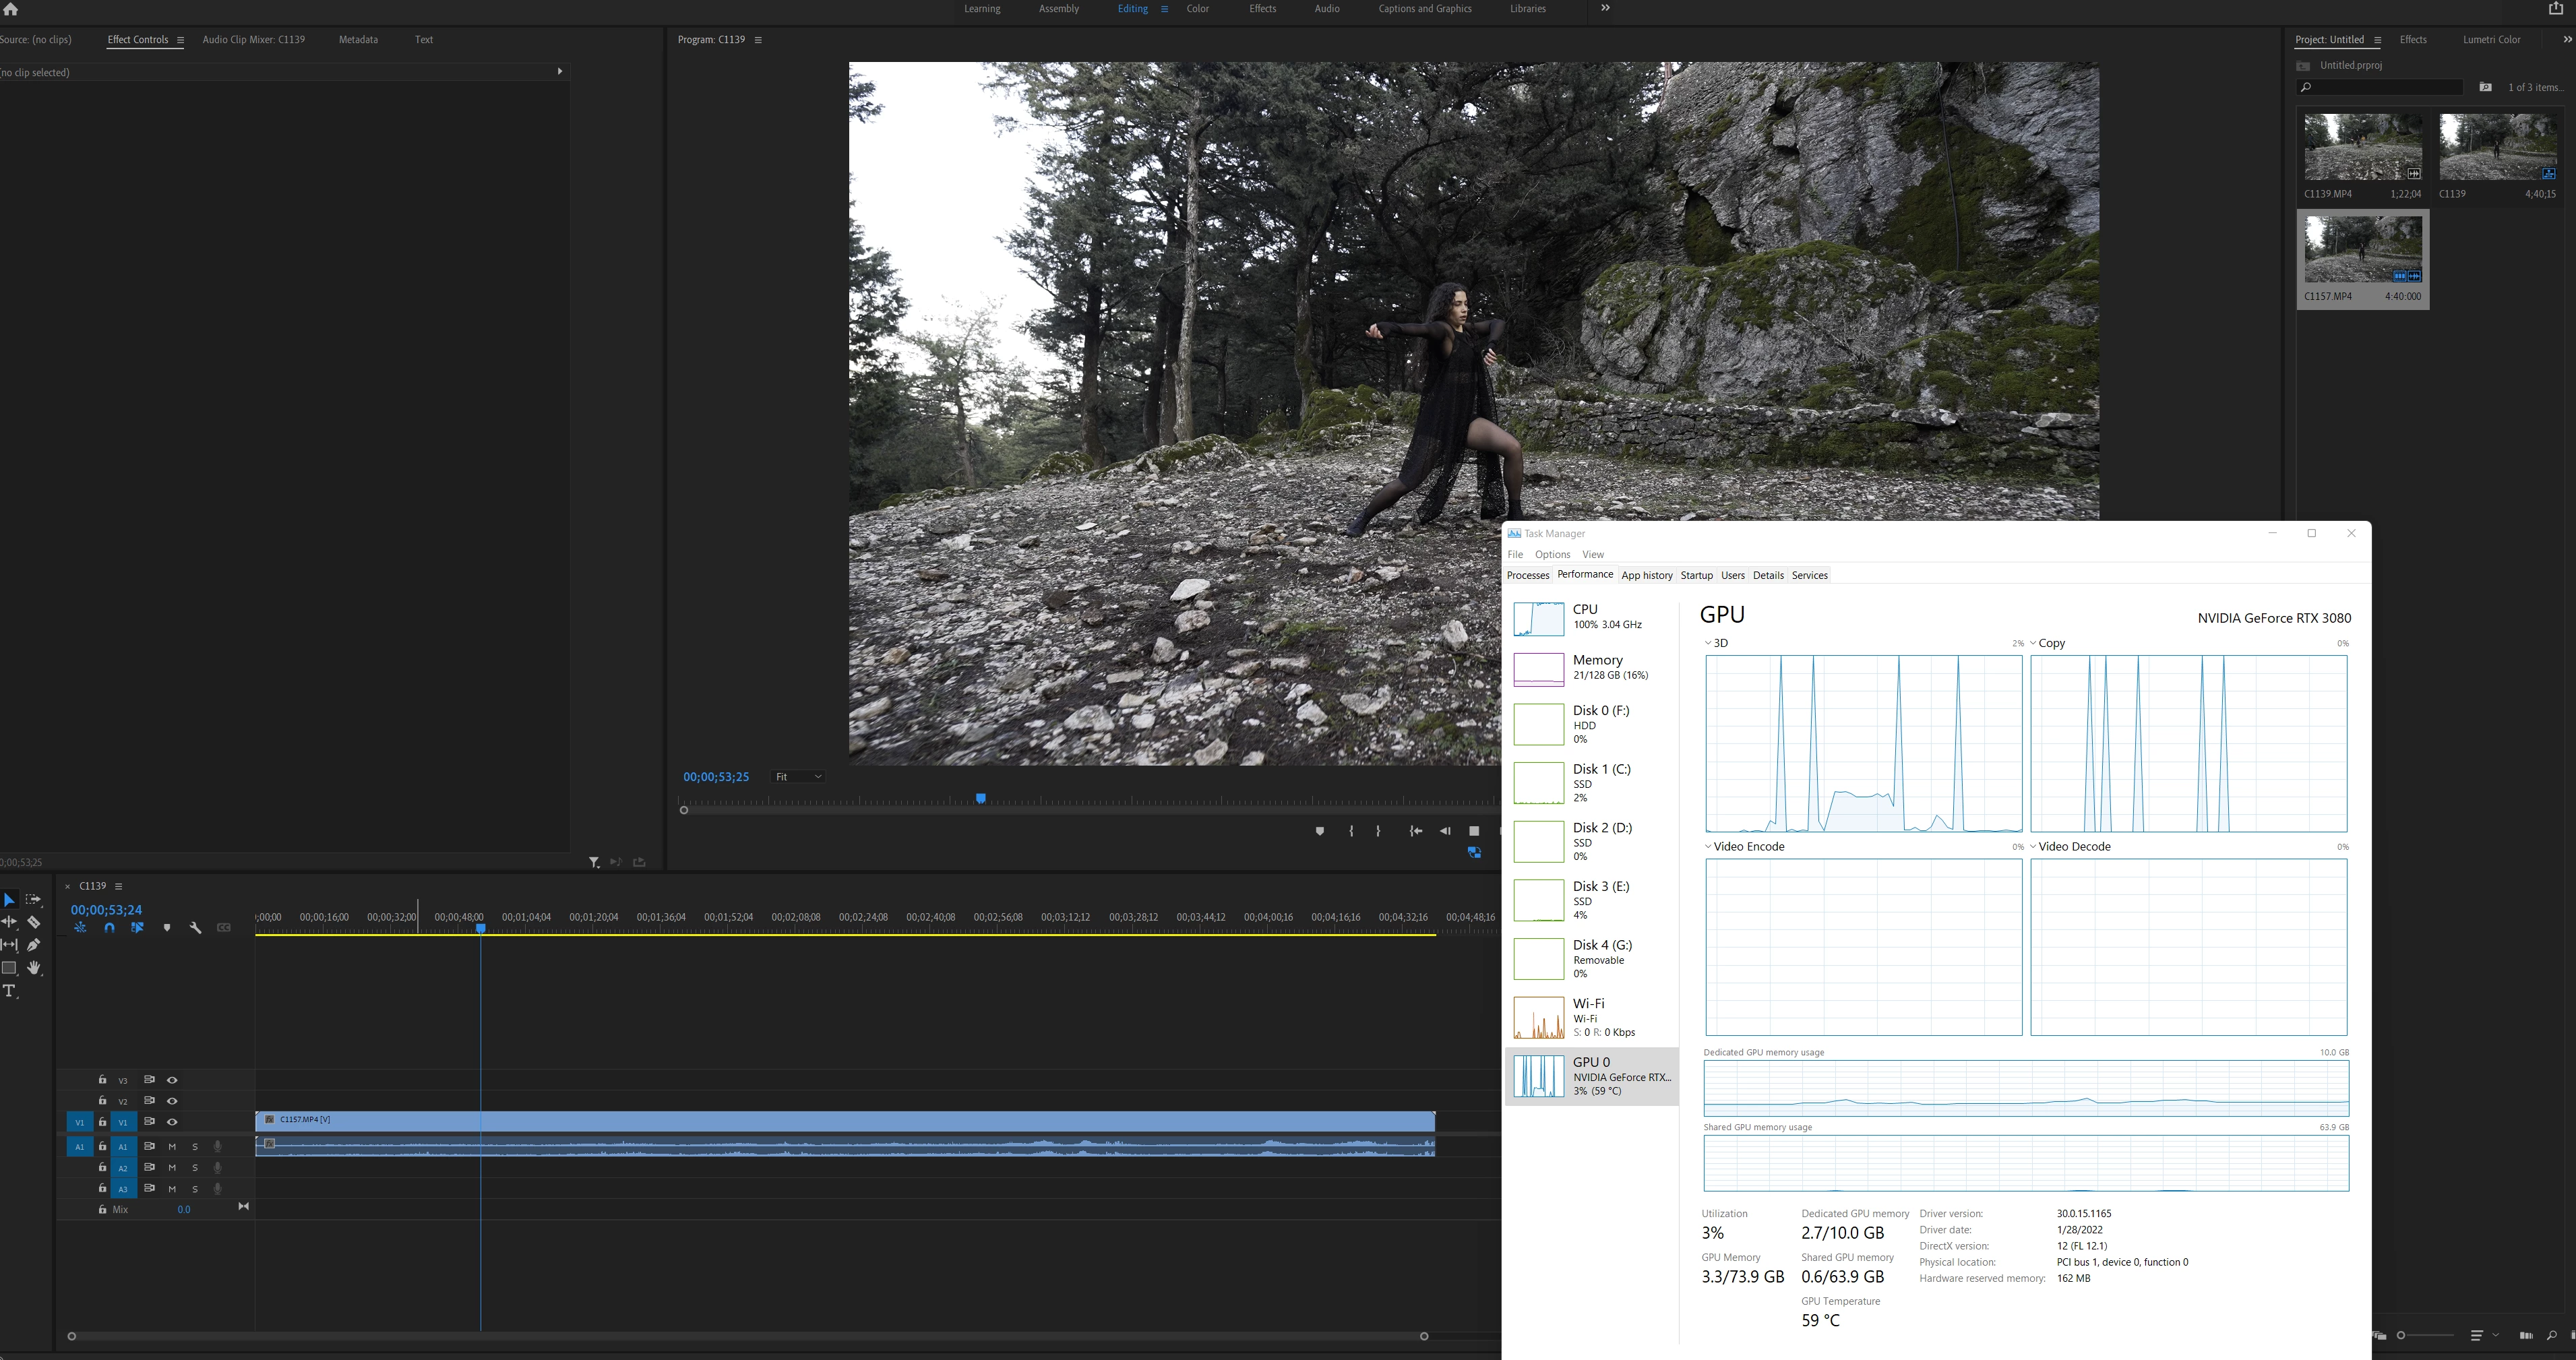Viewport: 2576px width, 1360px height.
Task: Expand workspace overflow chevron menu
Action: (1605, 9)
